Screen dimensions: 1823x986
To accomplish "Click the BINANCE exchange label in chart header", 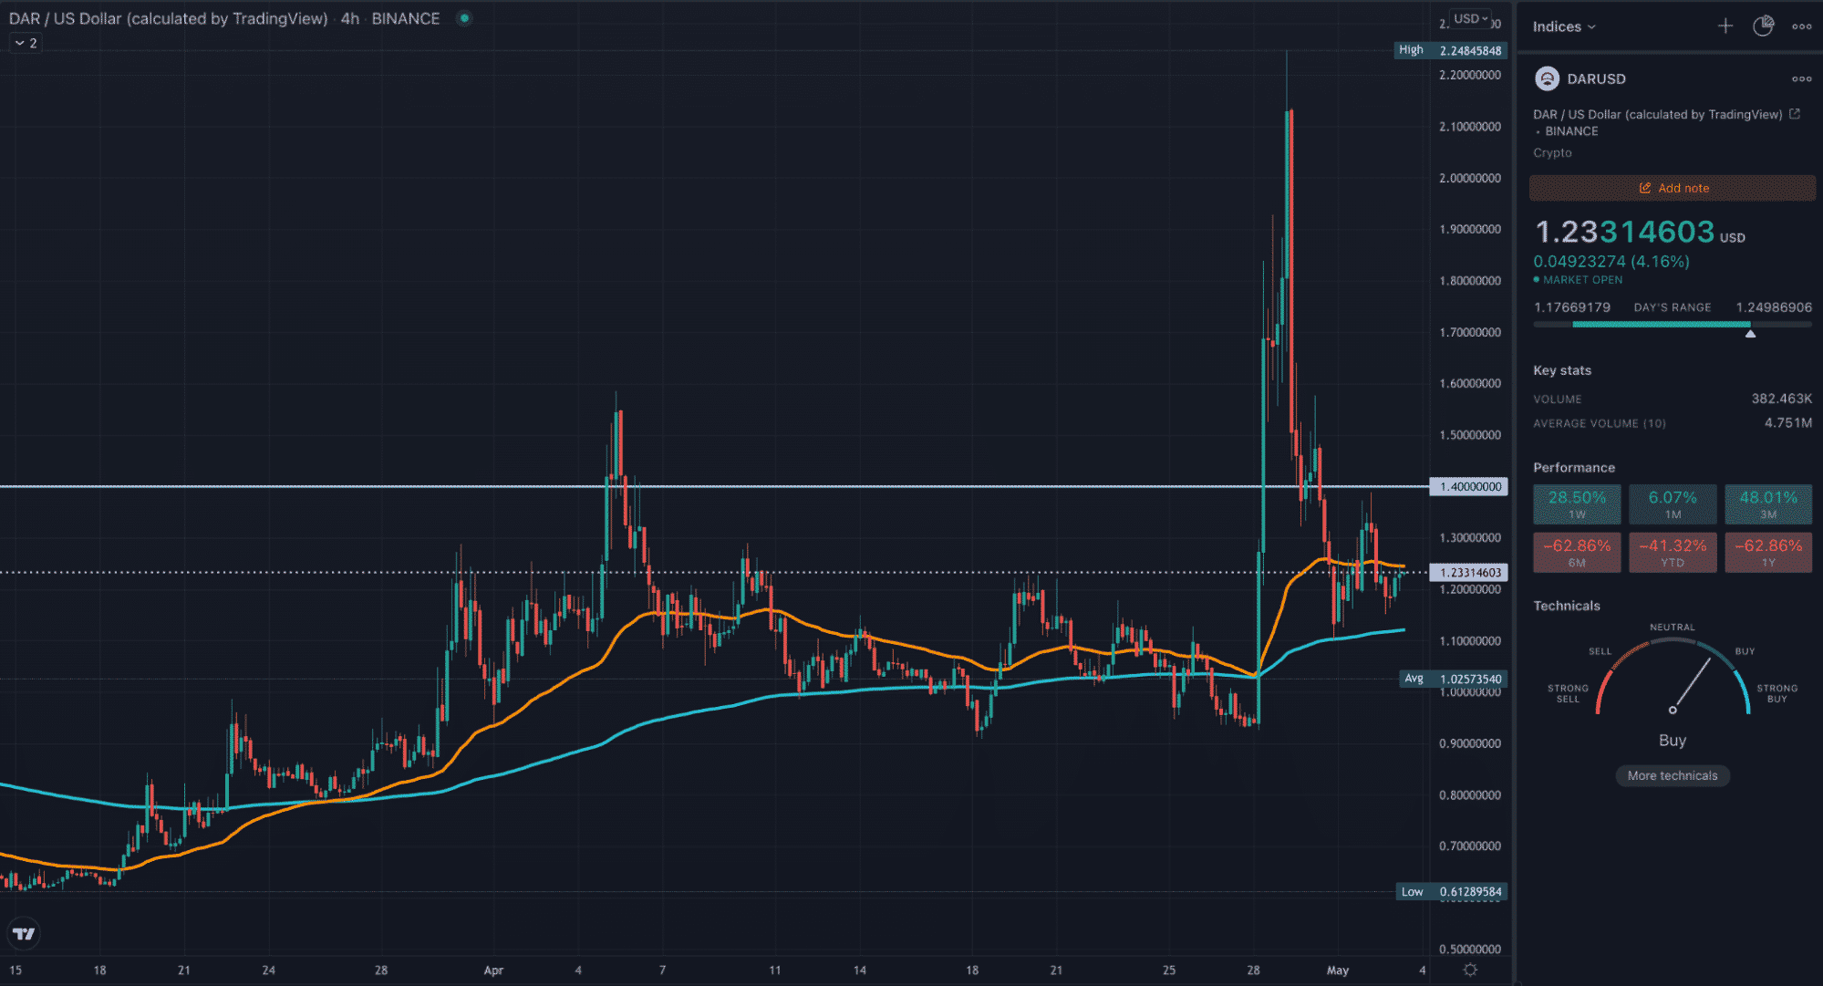I will point(405,18).
